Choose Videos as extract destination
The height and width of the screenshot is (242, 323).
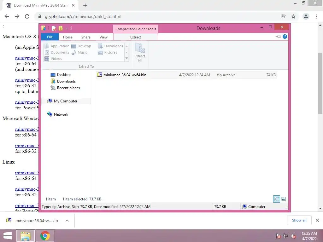point(53,59)
